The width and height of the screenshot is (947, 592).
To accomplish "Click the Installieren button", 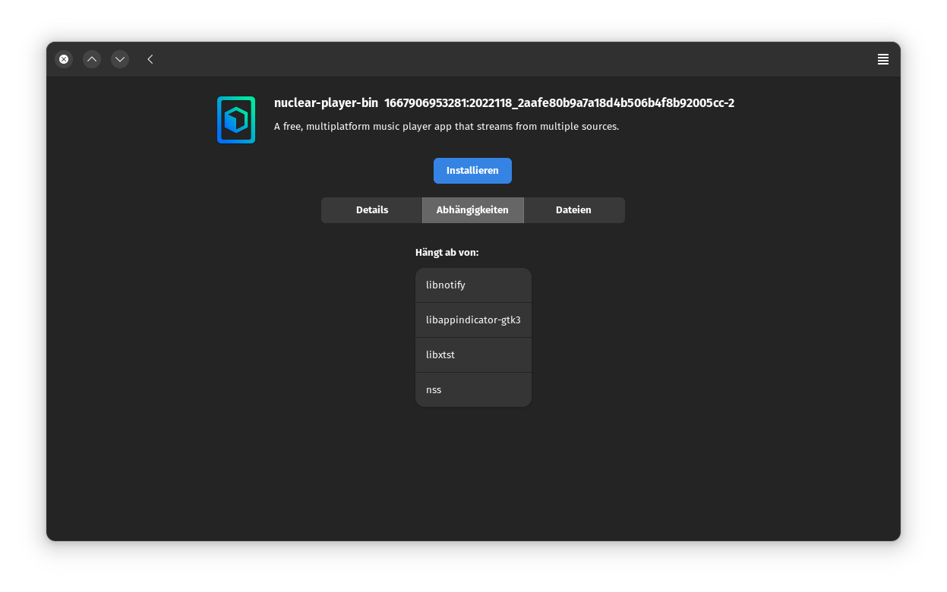I will pos(472,171).
